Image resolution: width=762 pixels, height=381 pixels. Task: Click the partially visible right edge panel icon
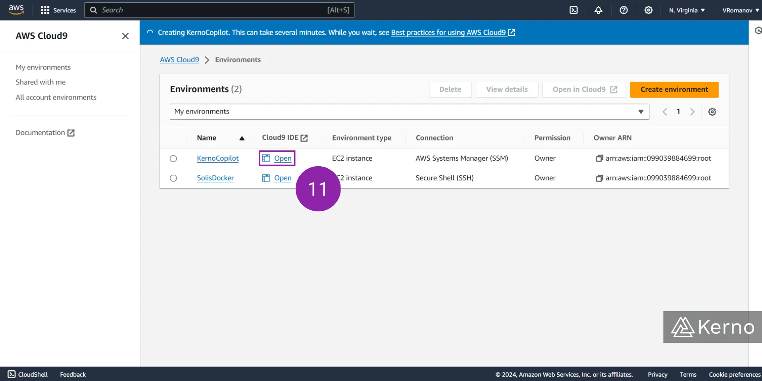click(x=758, y=31)
